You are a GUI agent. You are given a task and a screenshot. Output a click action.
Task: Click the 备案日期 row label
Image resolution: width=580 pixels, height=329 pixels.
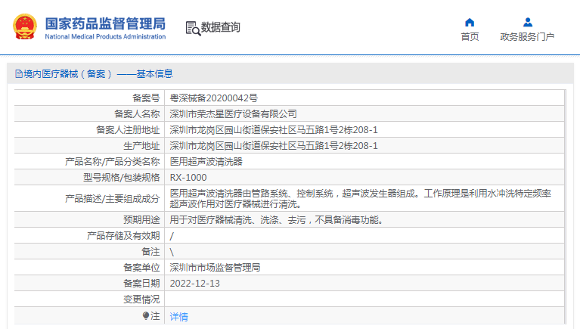click(x=141, y=284)
